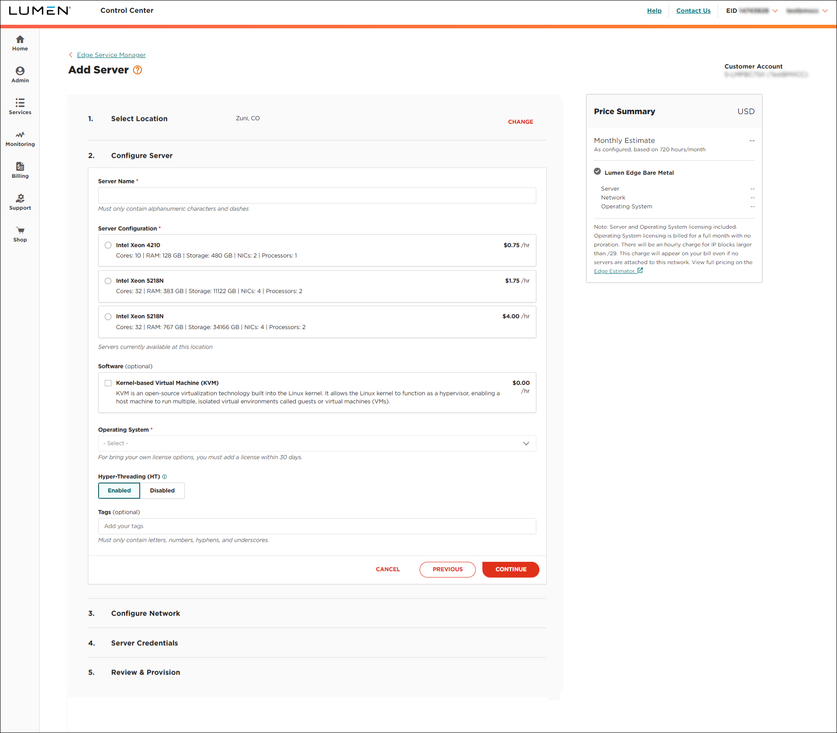This screenshot has width=837, height=733.
Task: Go back to Edge Service Manager
Action: pyautogui.click(x=111, y=55)
